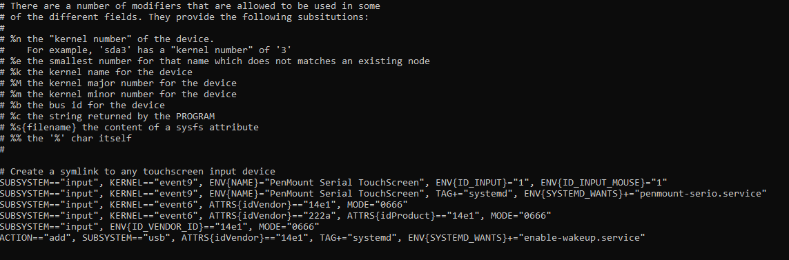
Task: Click SUBSYSTEM=="usb" on the last line
Action: point(127,238)
